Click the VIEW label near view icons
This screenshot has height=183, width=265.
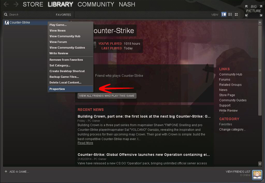[215, 15]
